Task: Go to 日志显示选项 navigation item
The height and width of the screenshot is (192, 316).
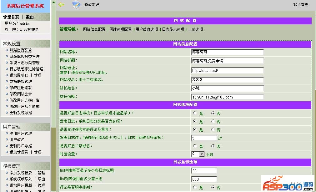Action: pyautogui.click(x=173, y=29)
